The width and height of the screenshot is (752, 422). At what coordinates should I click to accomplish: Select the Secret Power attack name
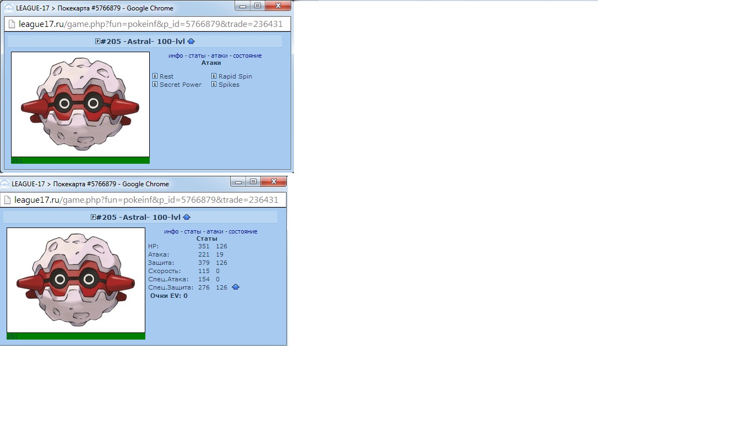(x=181, y=85)
